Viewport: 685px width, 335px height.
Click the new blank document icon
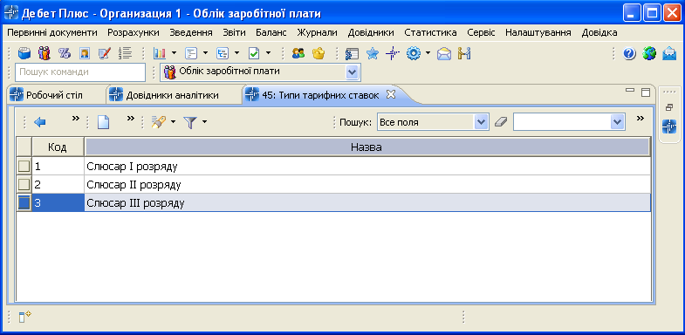click(103, 122)
